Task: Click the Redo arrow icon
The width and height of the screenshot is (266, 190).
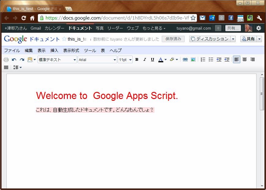Action: (x=22, y=60)
